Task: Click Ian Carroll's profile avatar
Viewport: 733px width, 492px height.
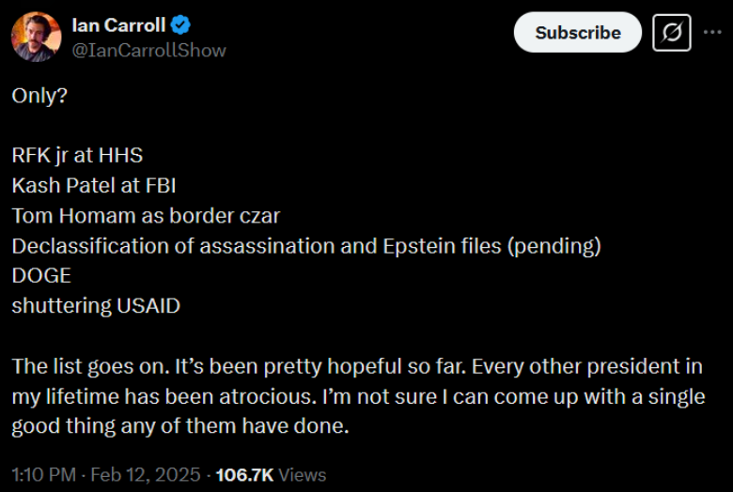Action: [37, 37]
